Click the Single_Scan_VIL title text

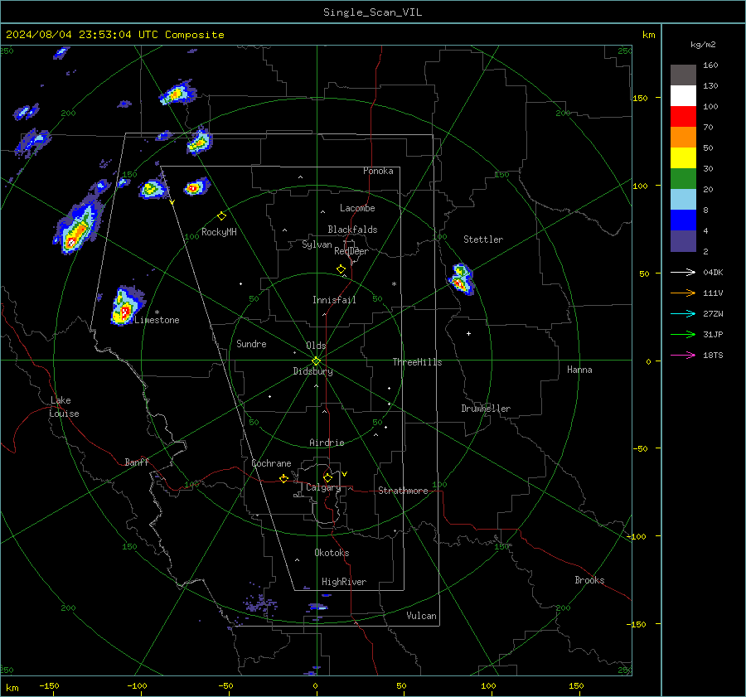pyautogui.click(x=372, y=12)
